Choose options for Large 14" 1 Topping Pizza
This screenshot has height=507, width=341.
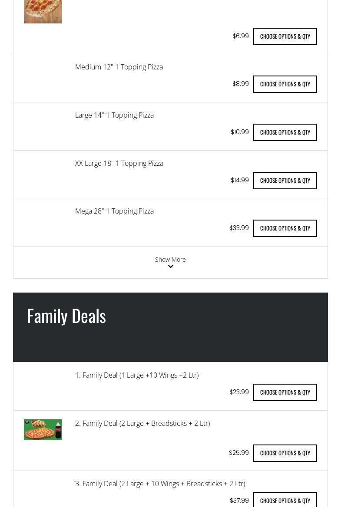point(285,132)
